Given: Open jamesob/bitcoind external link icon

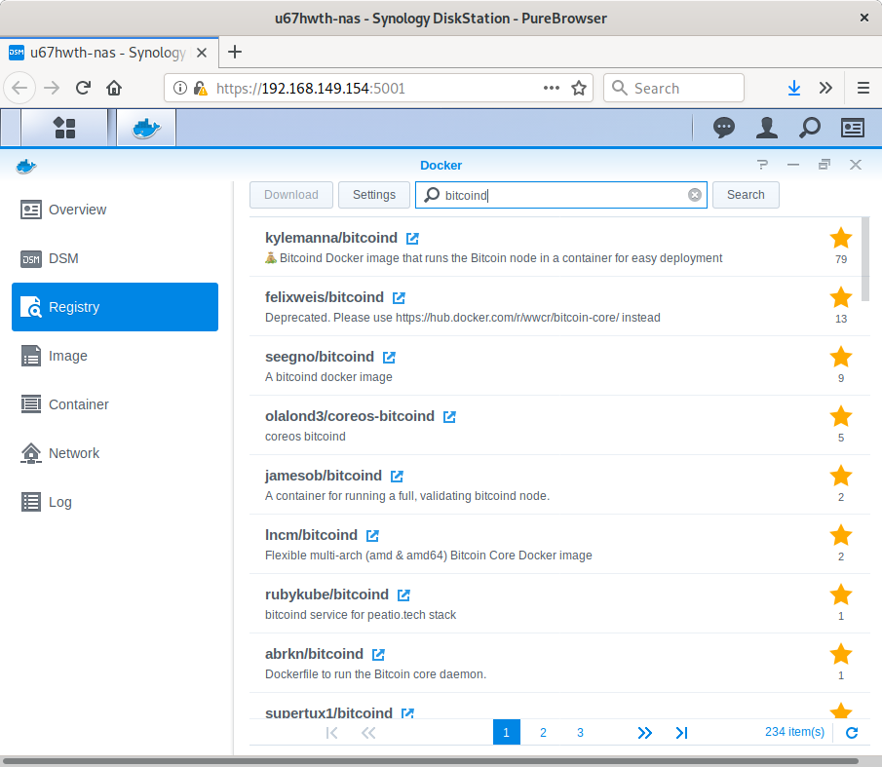Looking at the screenshot, I should 397,477.
